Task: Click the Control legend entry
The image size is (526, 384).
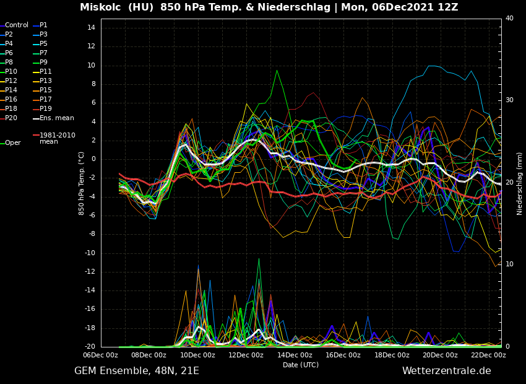Action: [17, 25]
